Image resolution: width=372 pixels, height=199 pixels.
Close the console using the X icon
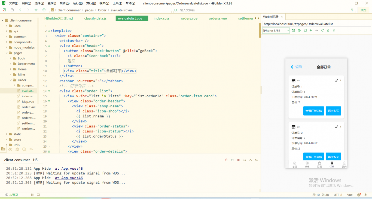pyautogui.click(x=256, y=160)
